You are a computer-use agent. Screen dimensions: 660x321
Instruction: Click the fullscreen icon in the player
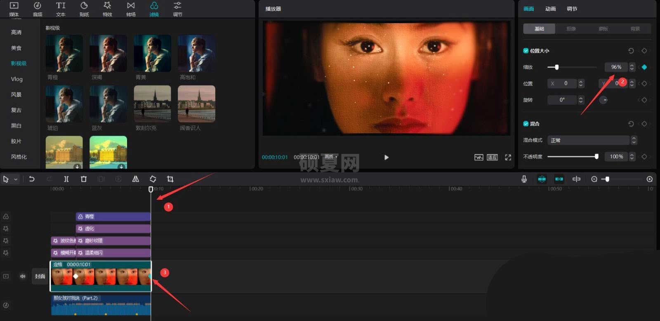[x=508, y=157]
